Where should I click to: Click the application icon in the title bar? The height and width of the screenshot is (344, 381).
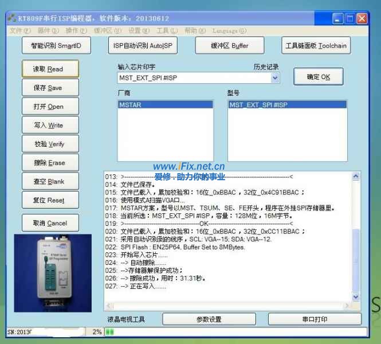[12, 18]
